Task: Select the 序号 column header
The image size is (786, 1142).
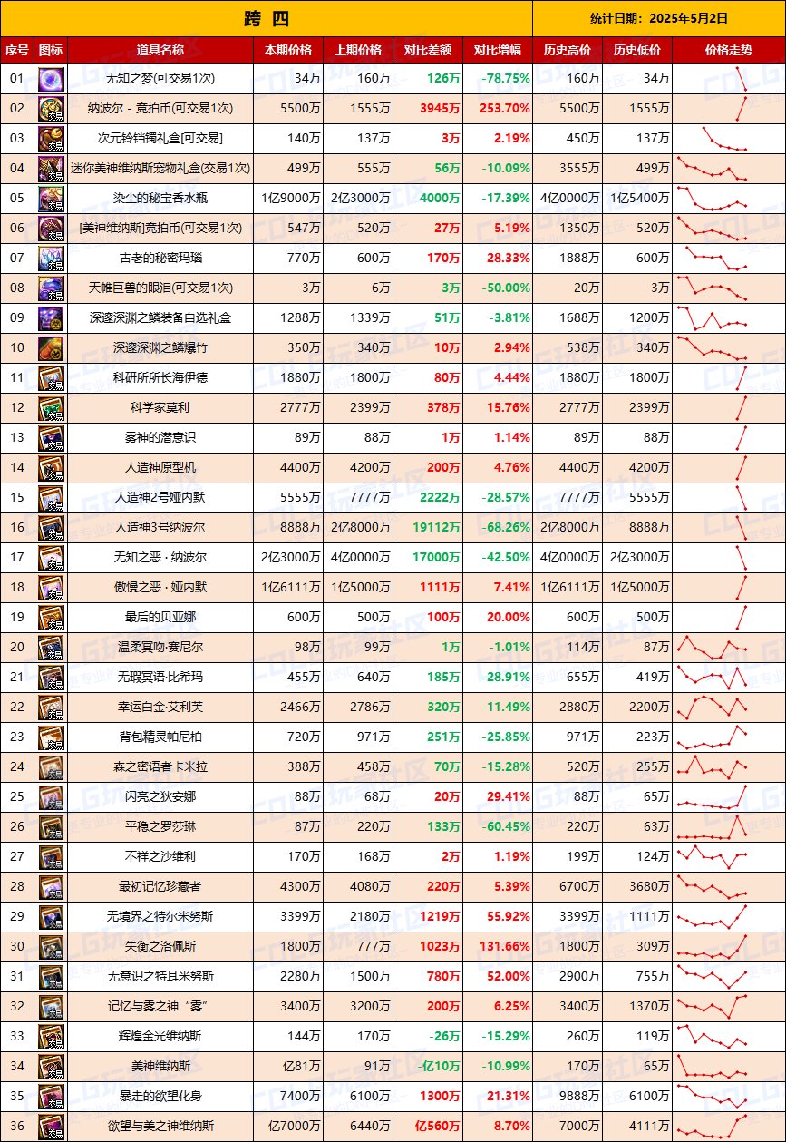Action: 17,50
